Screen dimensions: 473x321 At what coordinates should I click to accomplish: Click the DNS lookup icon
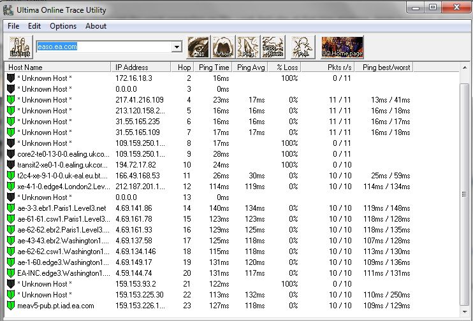(x=198, y=46)
